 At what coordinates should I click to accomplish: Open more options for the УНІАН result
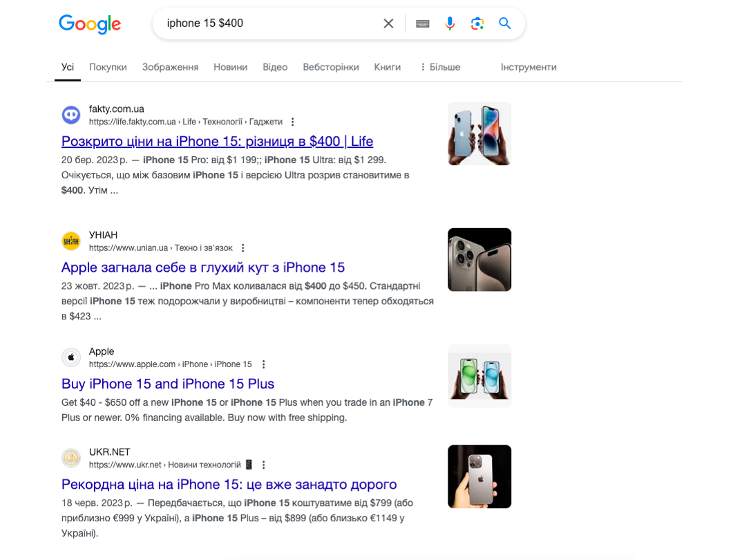(x=242, y=248)
